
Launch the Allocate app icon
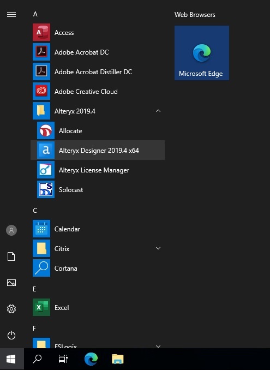pyautogui.click(x=46, y=130)
